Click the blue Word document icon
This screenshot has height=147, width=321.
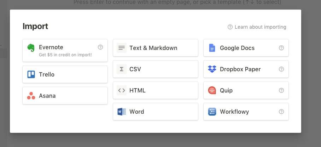122,112
